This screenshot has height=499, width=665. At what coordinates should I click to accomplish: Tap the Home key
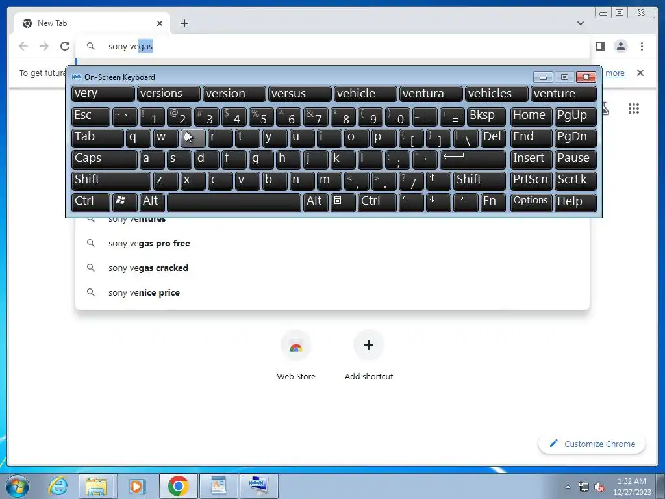point(531,117)
